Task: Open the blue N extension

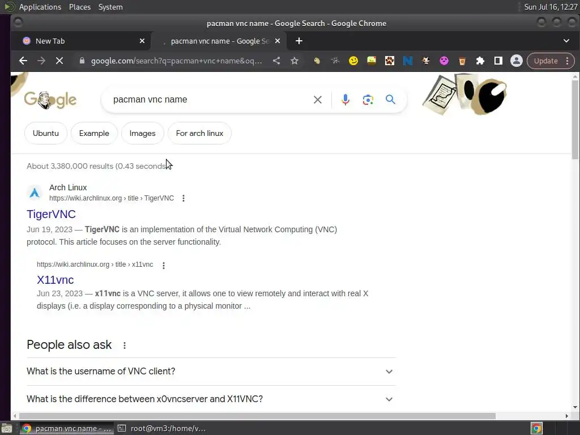Action: point(408,61)
